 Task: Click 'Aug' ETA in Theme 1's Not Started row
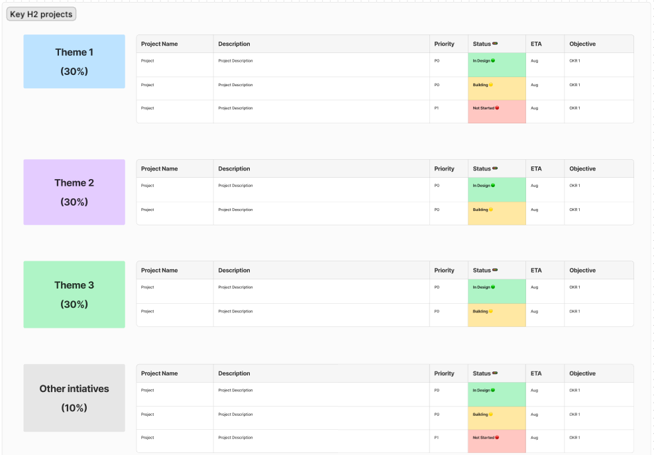pos(534,108)
